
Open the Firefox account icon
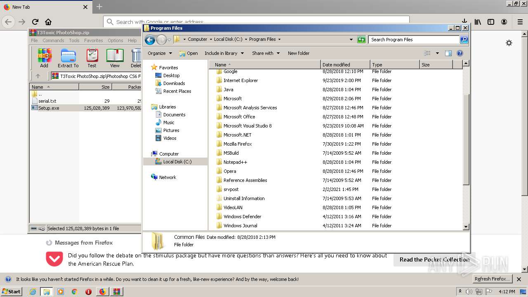pyautogui.click(x=504, y=22)
